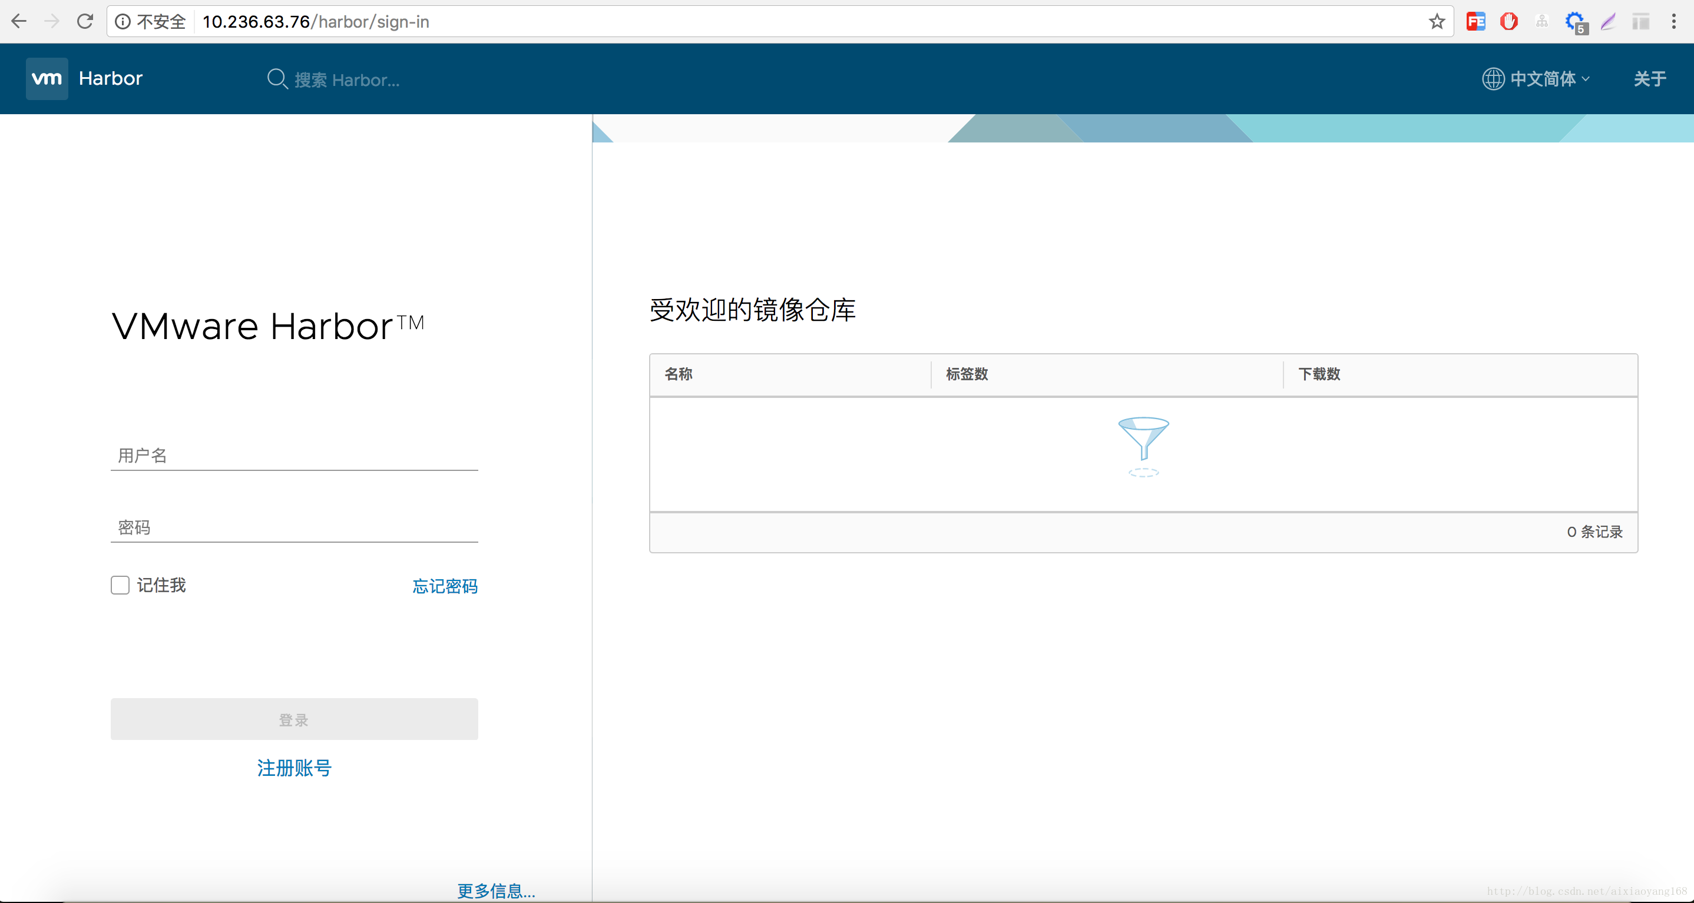Click the globe language icon

(x=1493, y=79)
